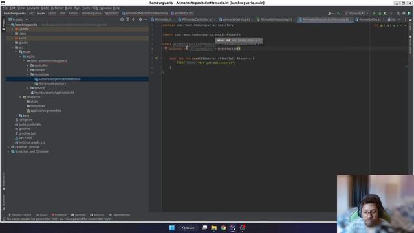Open Project panel options gear

point(140,19)
